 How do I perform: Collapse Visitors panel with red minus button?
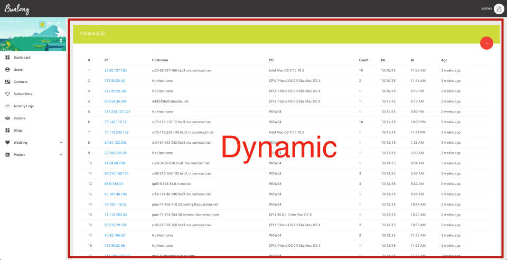(x=486, y=43)
